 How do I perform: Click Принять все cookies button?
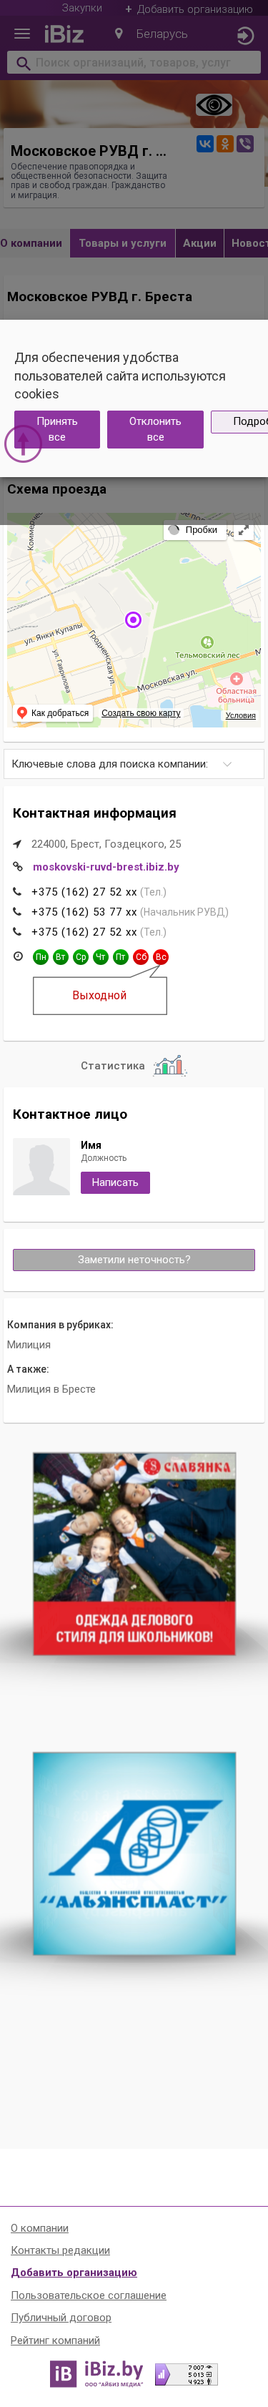tap(57, 429)
